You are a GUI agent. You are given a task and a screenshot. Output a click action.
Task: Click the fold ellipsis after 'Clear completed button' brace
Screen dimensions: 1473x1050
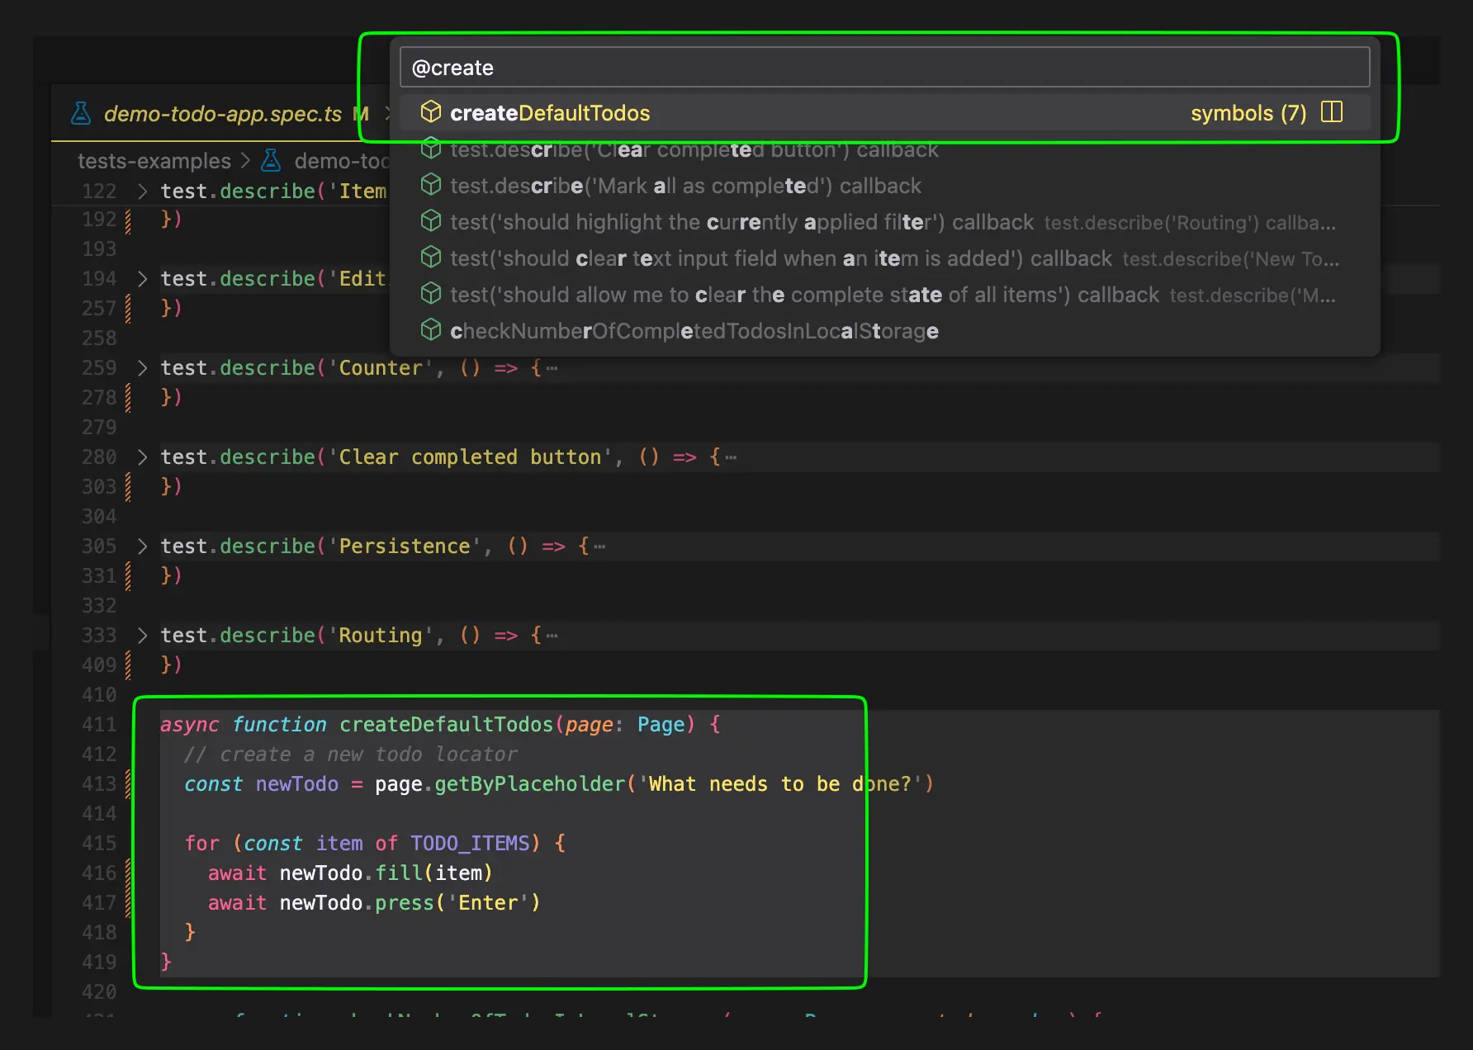pos(731,457)
